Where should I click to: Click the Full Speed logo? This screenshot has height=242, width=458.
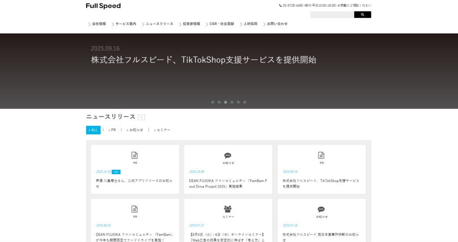[103, 6]
